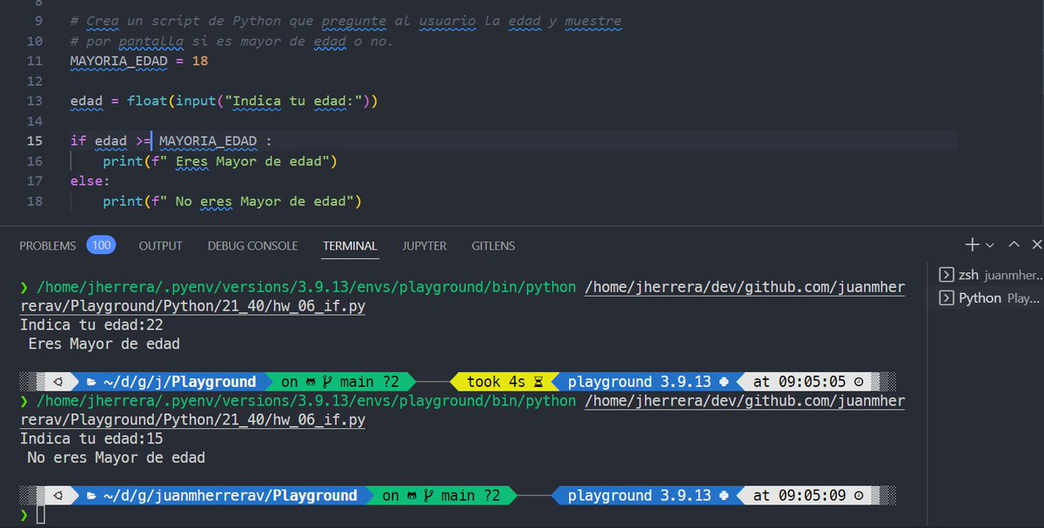Viewport: 1044px width, 528px height.
Task: Click the yellow 'took 4s' prompt segment
Action: (505, 382)
